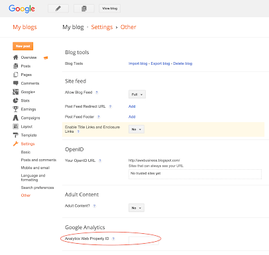Screen dimensions: 269x255
Task: Click the Campaigns AdWords icon
Action: pos(15,118)
